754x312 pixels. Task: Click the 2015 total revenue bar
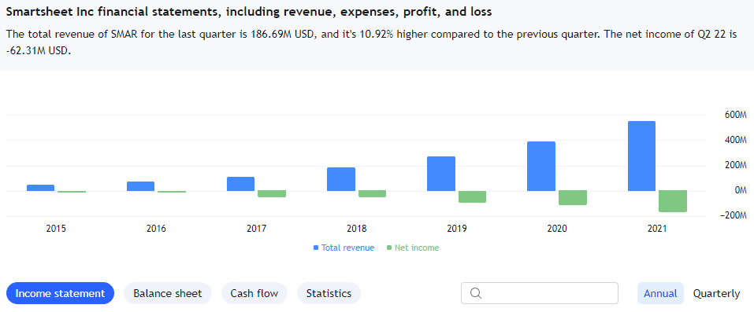[x=40, y=188]
